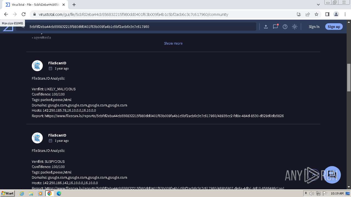Open network status tray icon
This screenshot has width=351, height=197.
(x=318, y=193)
